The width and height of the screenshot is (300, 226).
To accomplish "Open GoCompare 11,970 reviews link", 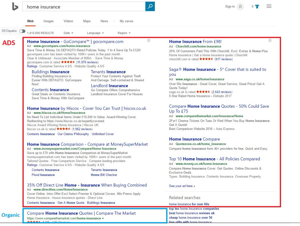I will click(x=87, y=62).
